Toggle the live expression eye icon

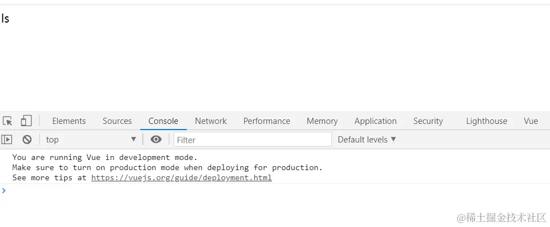tap(156, 140)
